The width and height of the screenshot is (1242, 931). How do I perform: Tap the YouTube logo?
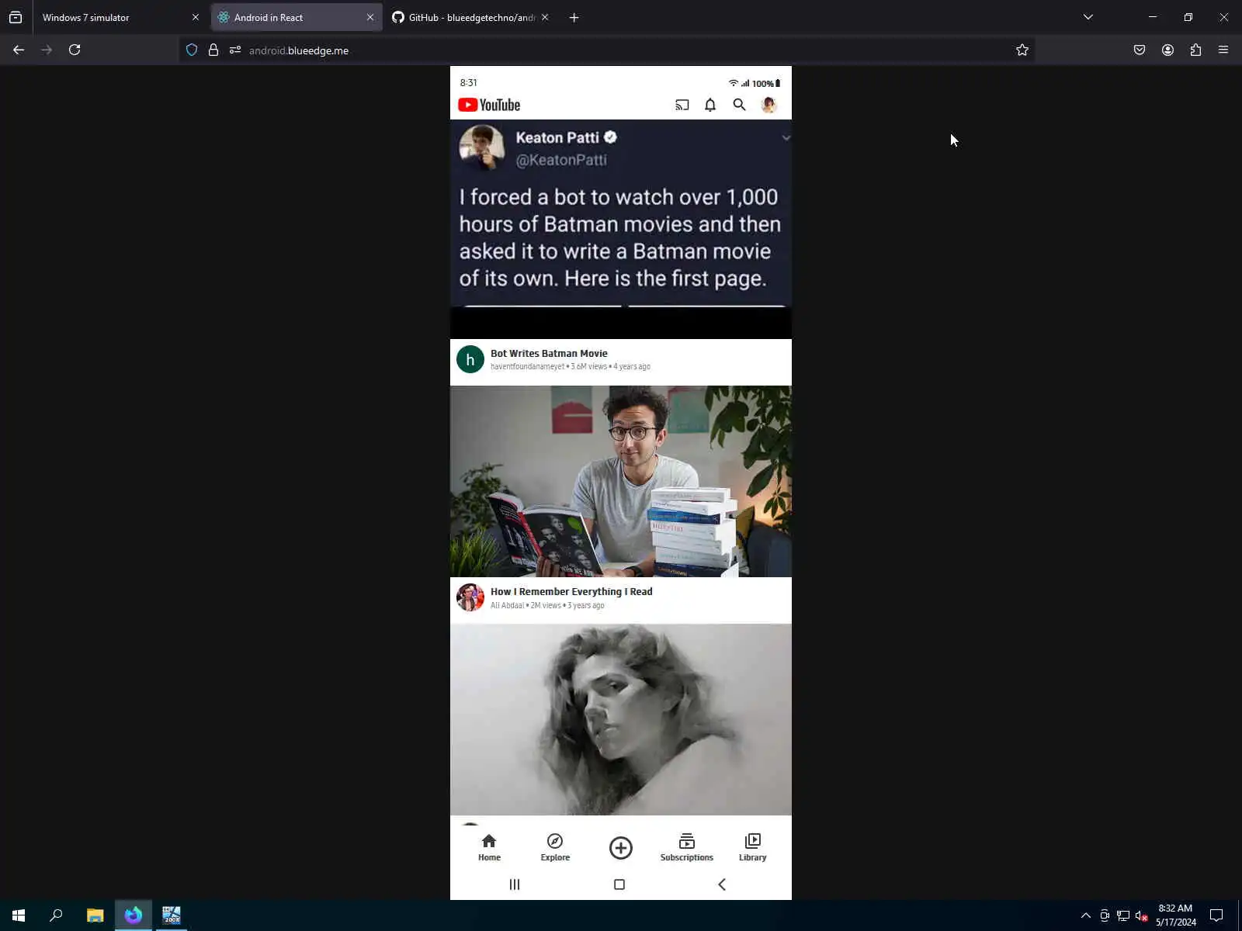[489, 105]
